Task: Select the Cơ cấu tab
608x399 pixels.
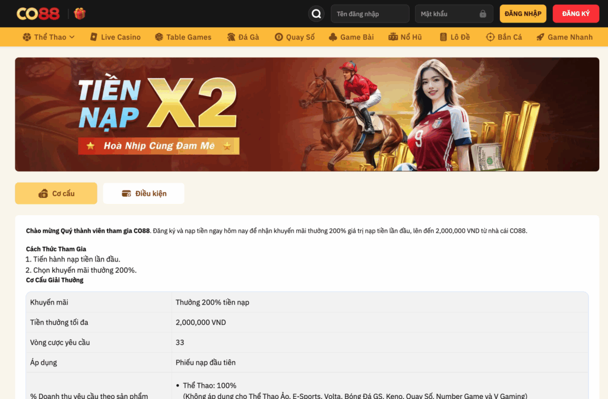Action: click(x=56, y=193)
